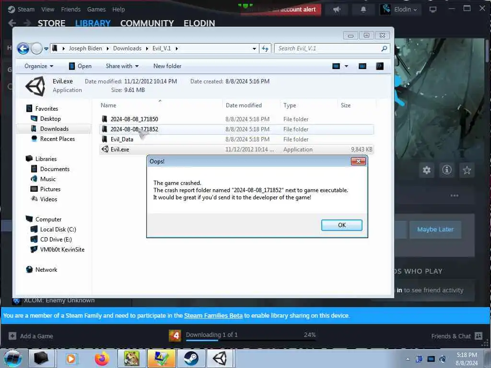
Task: Show game info icon in Steam
Action: click(446, 170)
